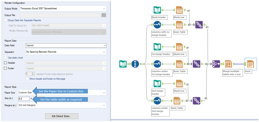This screenshot has width=259, height=122.
Task: Click the Excel annotation label
Action: pos(248,71)
